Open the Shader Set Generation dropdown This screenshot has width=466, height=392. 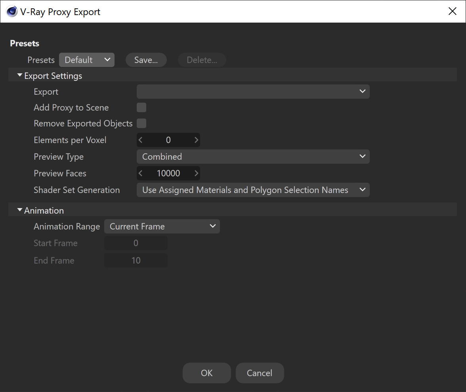253,190
